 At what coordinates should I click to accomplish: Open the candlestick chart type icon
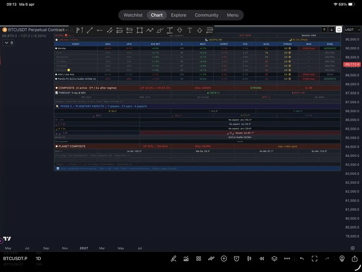pos(249,258)
